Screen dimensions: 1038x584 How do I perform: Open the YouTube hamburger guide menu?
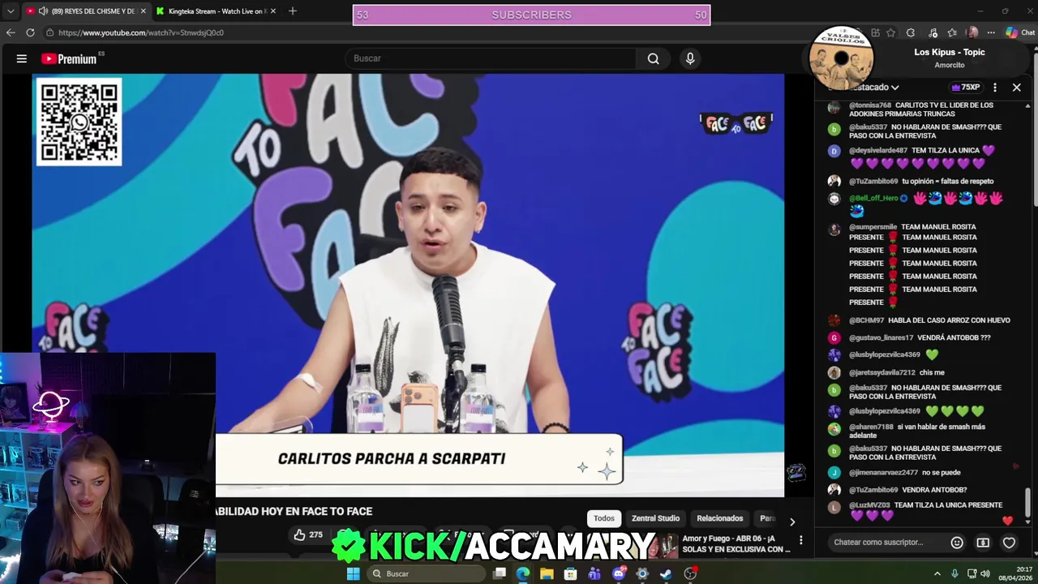point(22,58)
